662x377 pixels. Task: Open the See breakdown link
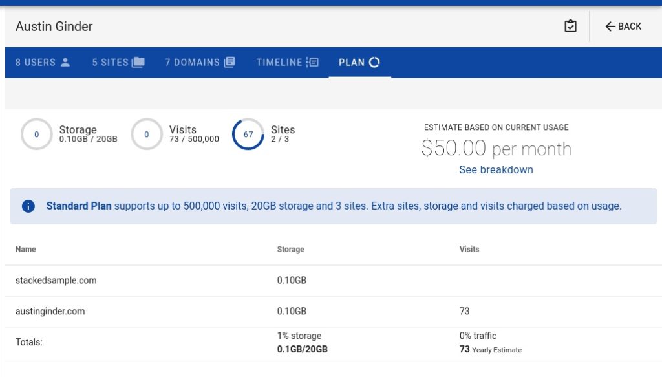pos(496,170)
